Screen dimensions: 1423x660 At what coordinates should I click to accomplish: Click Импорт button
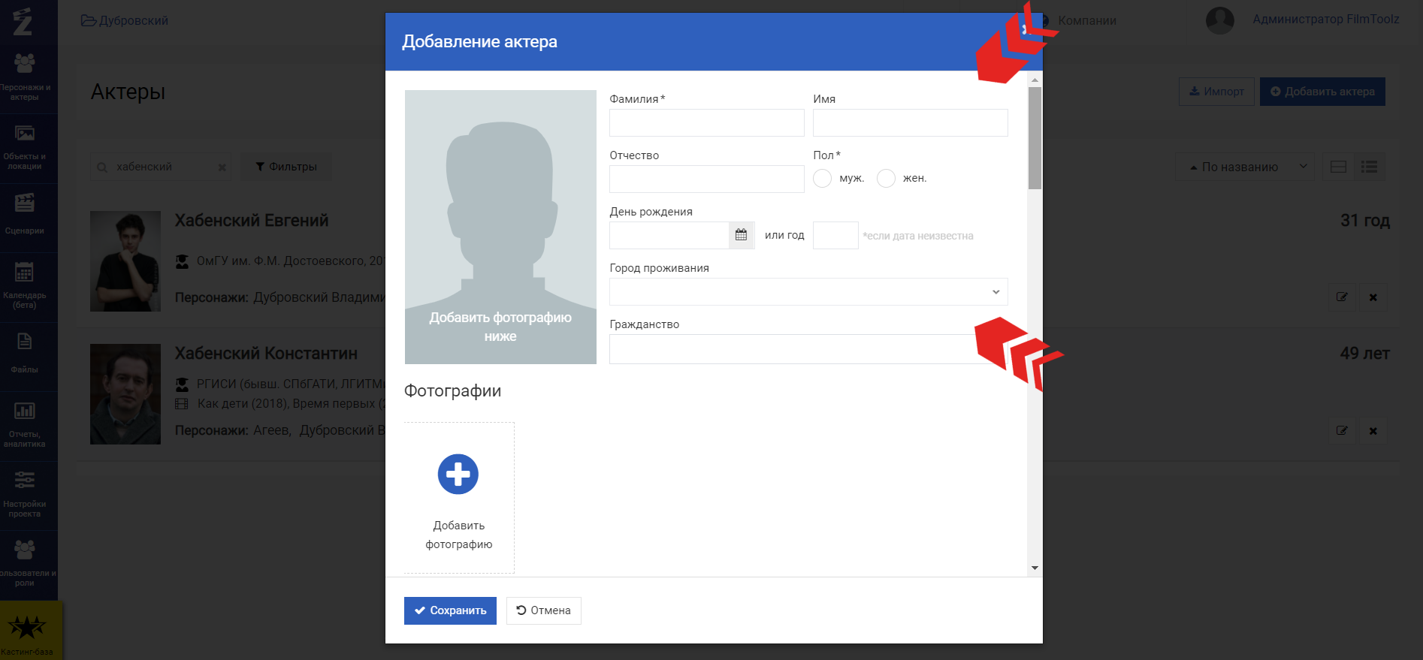tap(1216, 92)
